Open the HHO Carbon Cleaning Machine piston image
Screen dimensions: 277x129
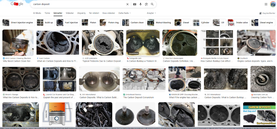tap(18, 43)
